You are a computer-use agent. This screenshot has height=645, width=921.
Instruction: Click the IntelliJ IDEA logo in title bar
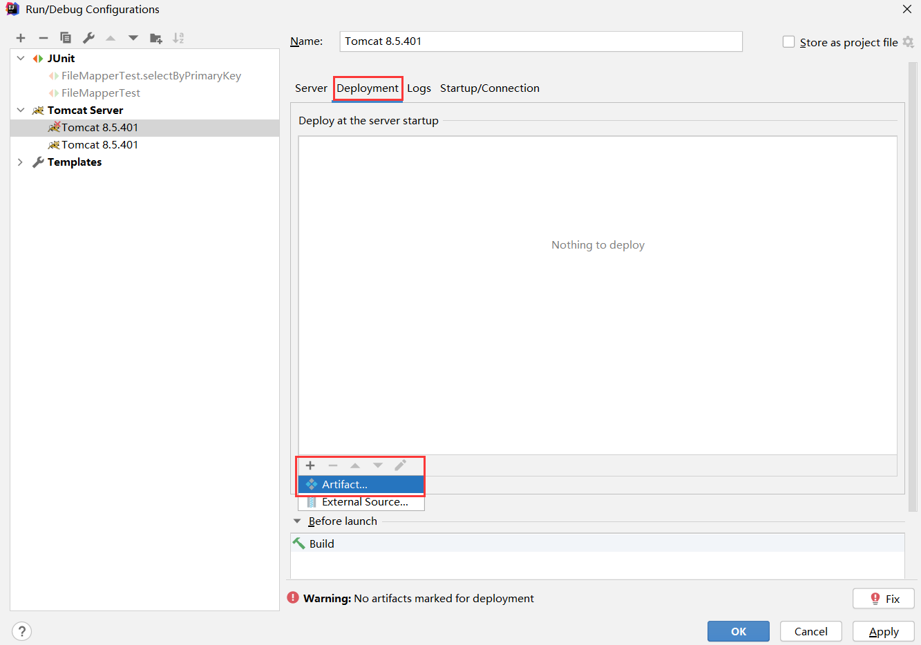[12, 9]
